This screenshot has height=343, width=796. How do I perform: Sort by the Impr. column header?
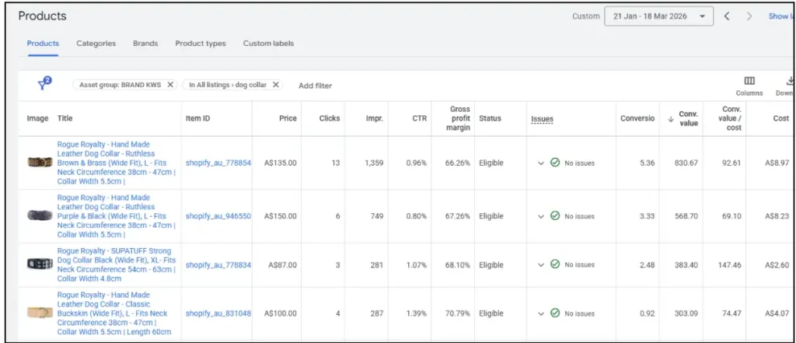pos(375,118)
